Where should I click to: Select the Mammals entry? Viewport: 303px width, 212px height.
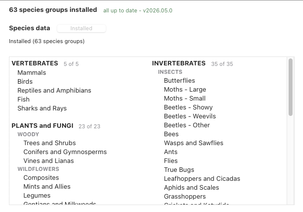(32, 73)
